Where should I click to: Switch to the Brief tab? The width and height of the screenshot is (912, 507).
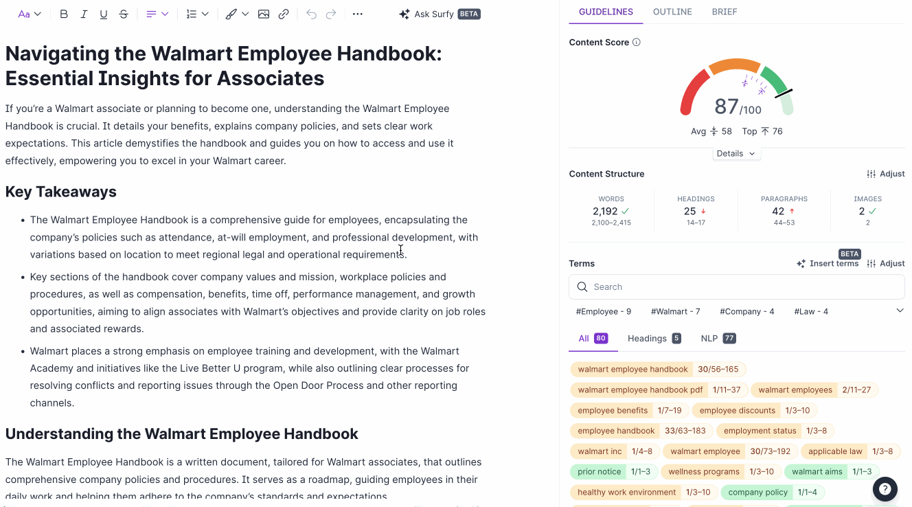[724, 12]
